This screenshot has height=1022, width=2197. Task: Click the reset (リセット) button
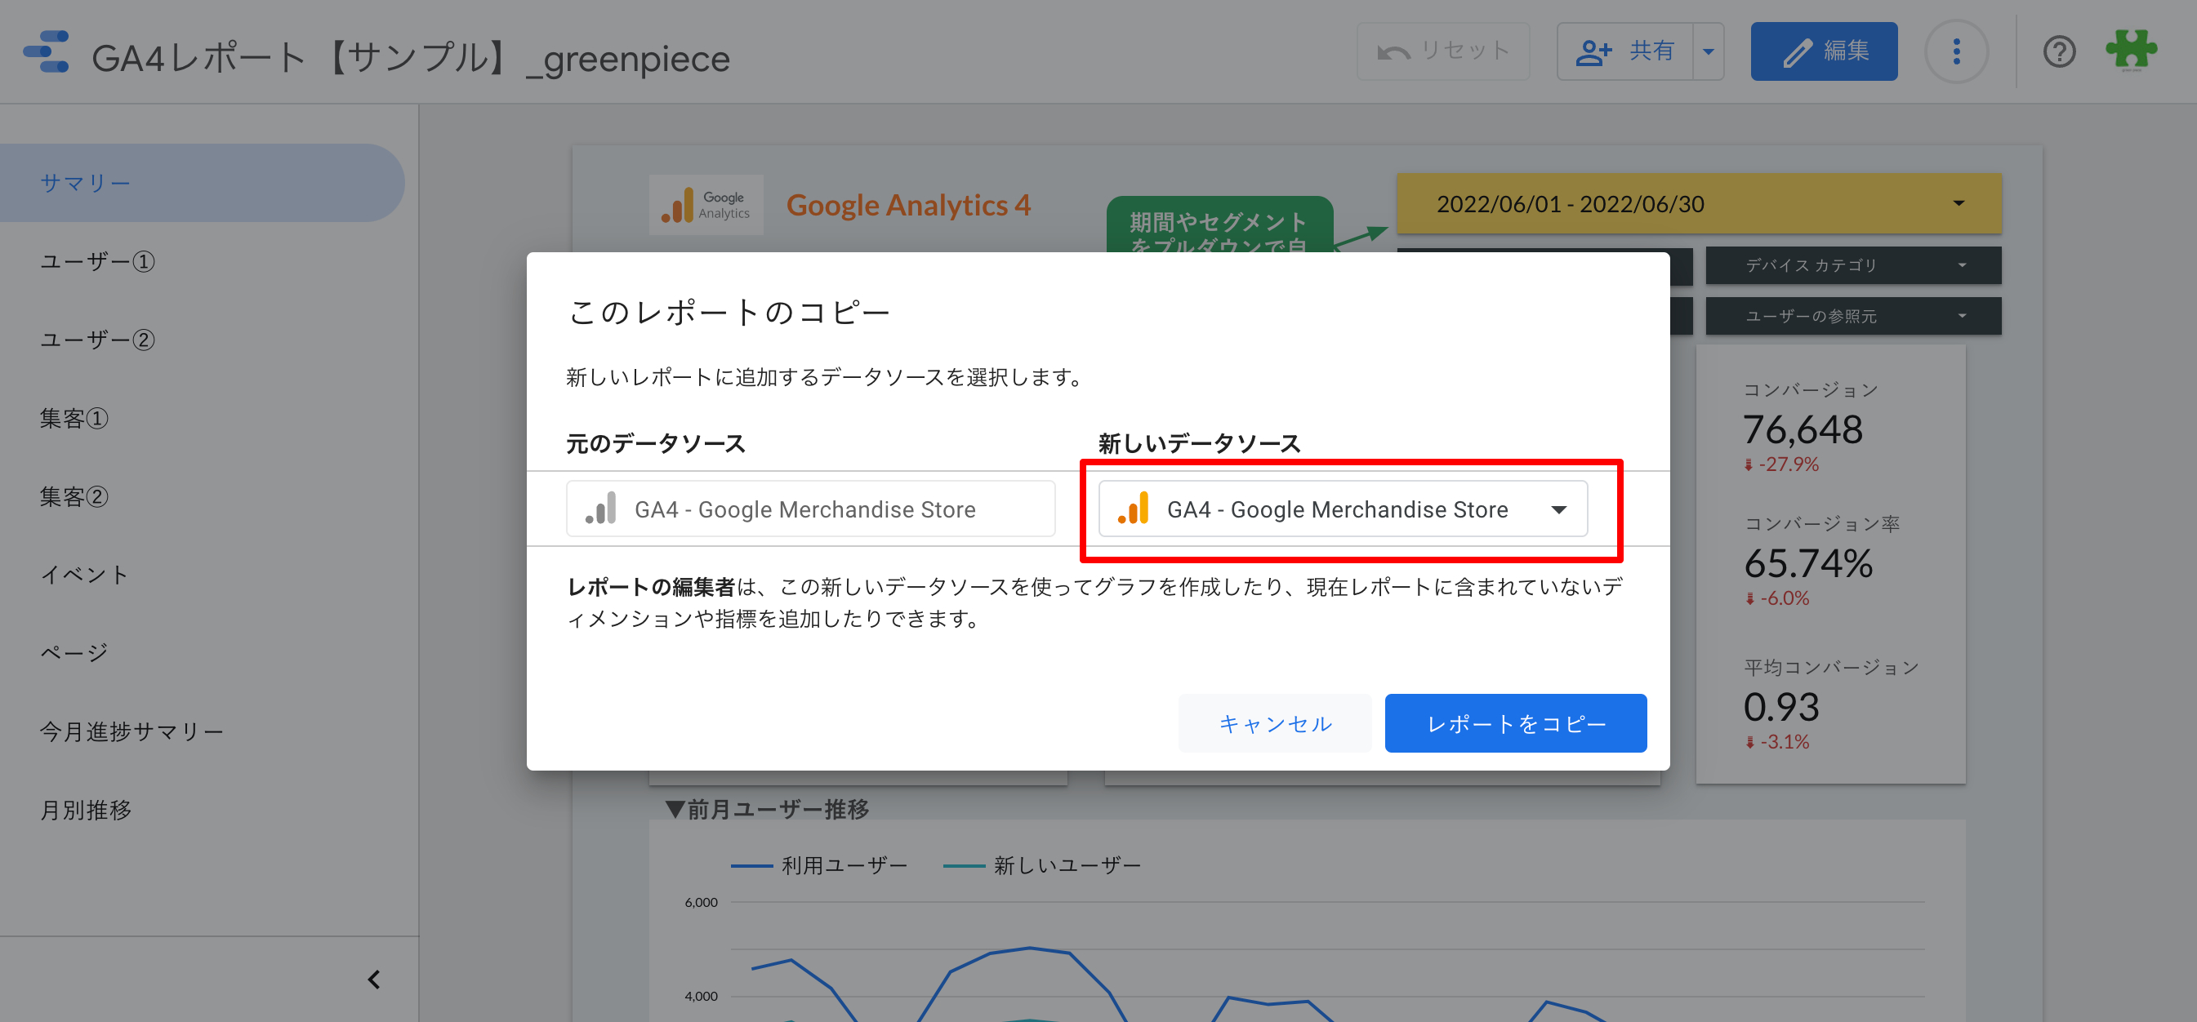[1443, 52]
